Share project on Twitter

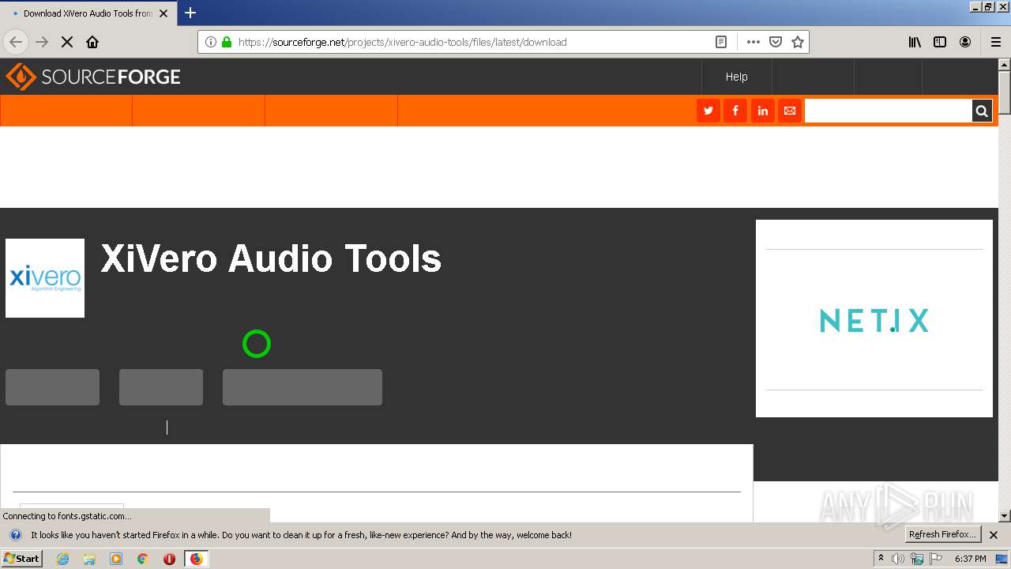click(x=708, y=111)
